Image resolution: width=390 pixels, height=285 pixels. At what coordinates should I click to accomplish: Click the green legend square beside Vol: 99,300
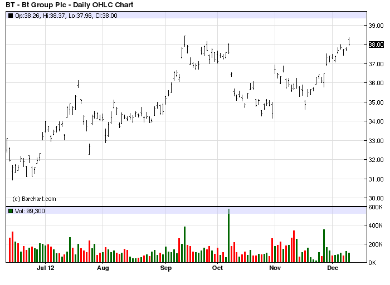click(x=11, y=211)
